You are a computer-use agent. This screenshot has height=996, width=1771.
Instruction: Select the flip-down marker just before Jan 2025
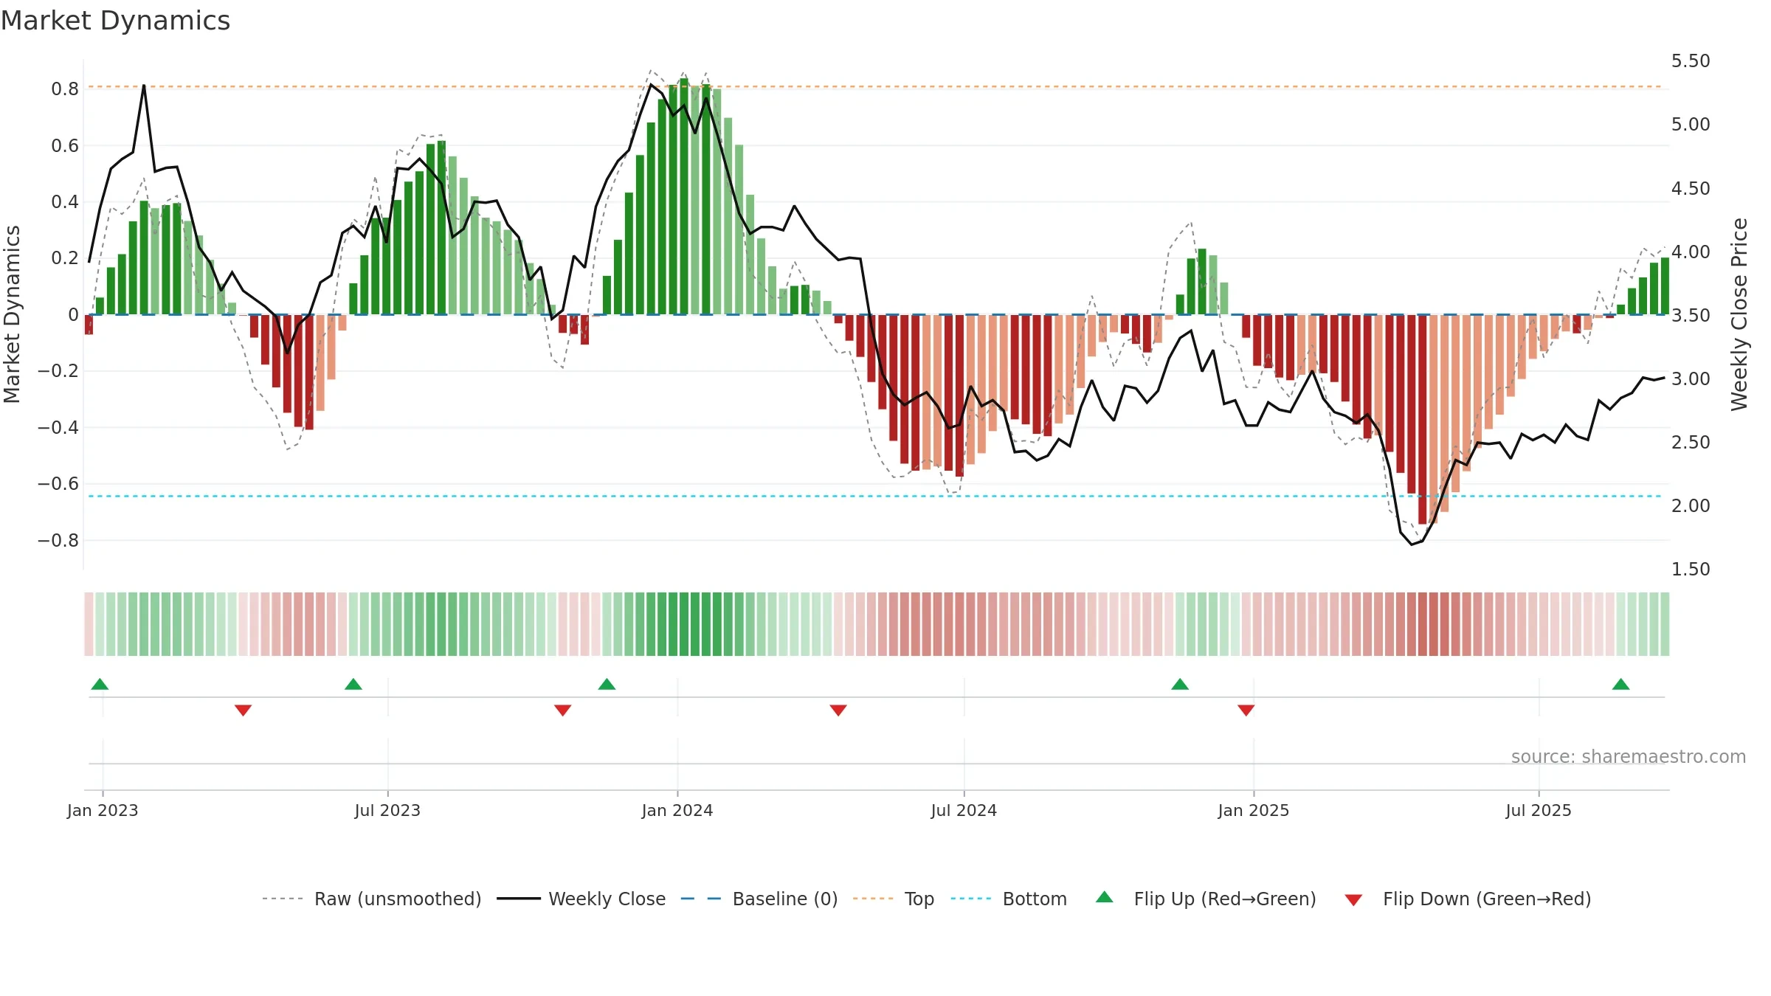point(1246,710)
